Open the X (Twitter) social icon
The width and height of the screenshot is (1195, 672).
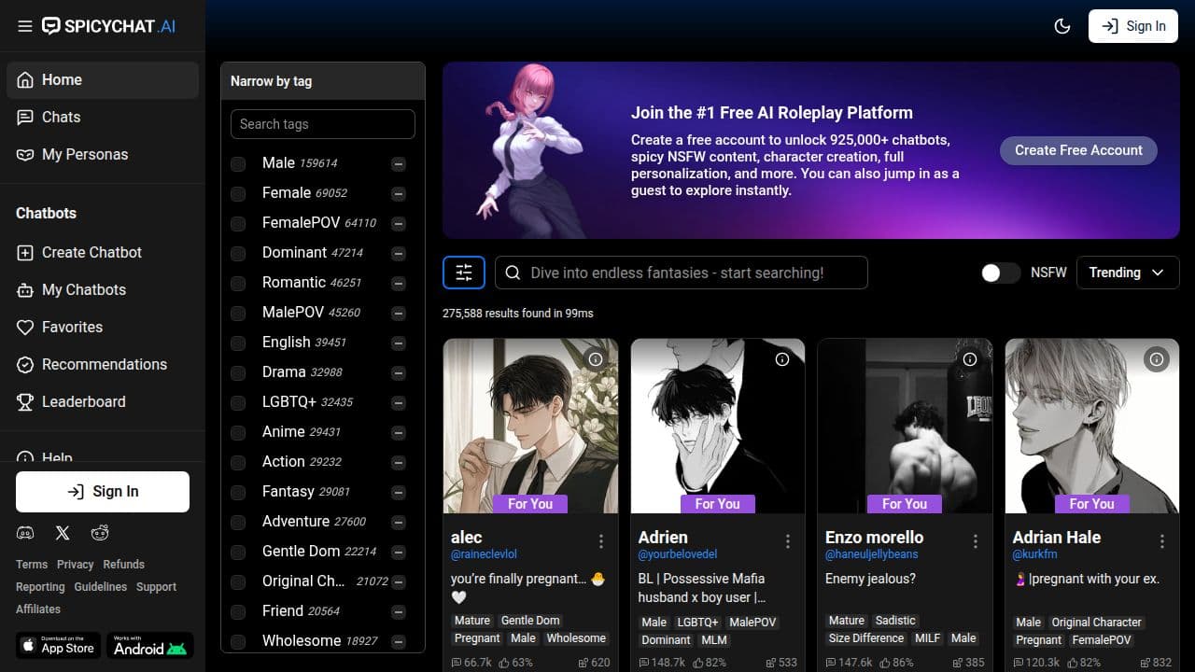63,533
